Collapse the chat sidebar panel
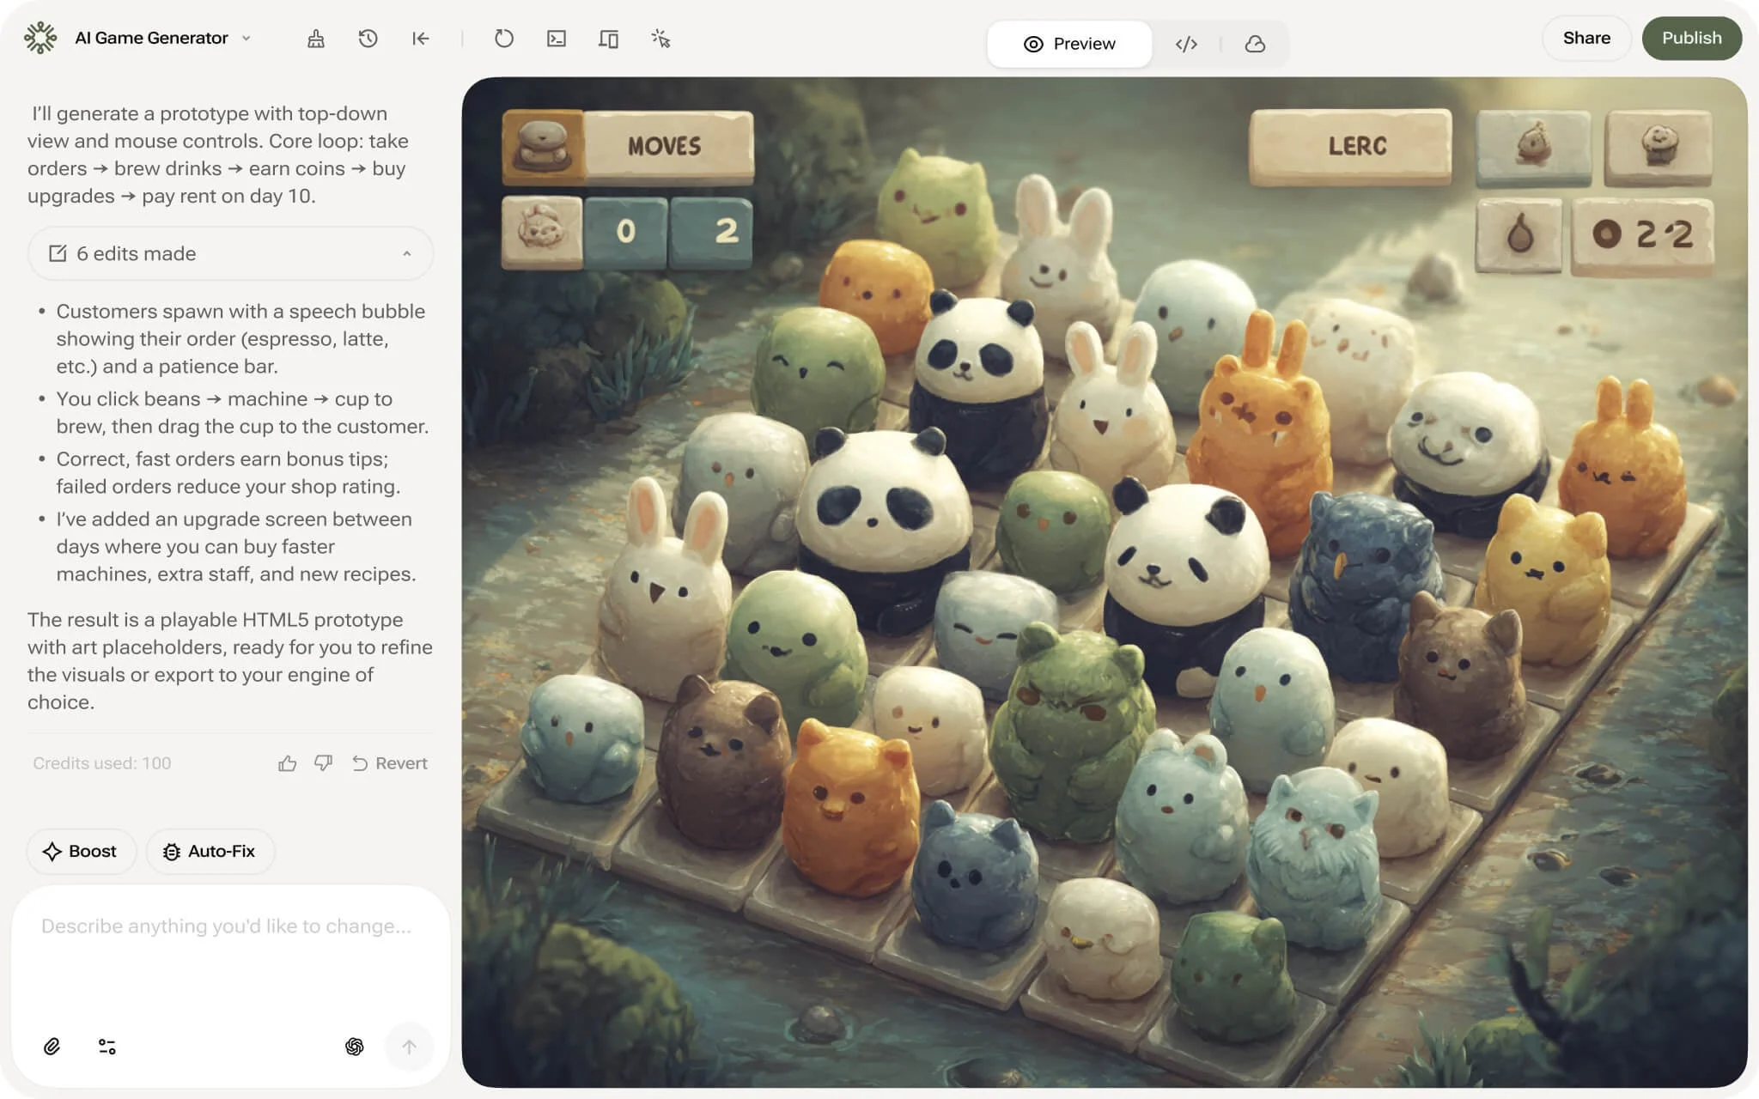This screenshot has height=1099, width=1759. 420,39
